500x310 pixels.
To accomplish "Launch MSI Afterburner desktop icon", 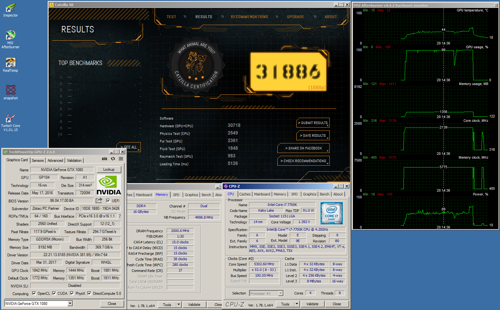I will coord(10,39).
